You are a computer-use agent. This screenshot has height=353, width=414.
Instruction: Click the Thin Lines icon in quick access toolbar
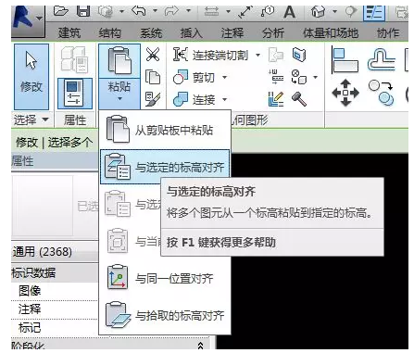coord(374,12)
